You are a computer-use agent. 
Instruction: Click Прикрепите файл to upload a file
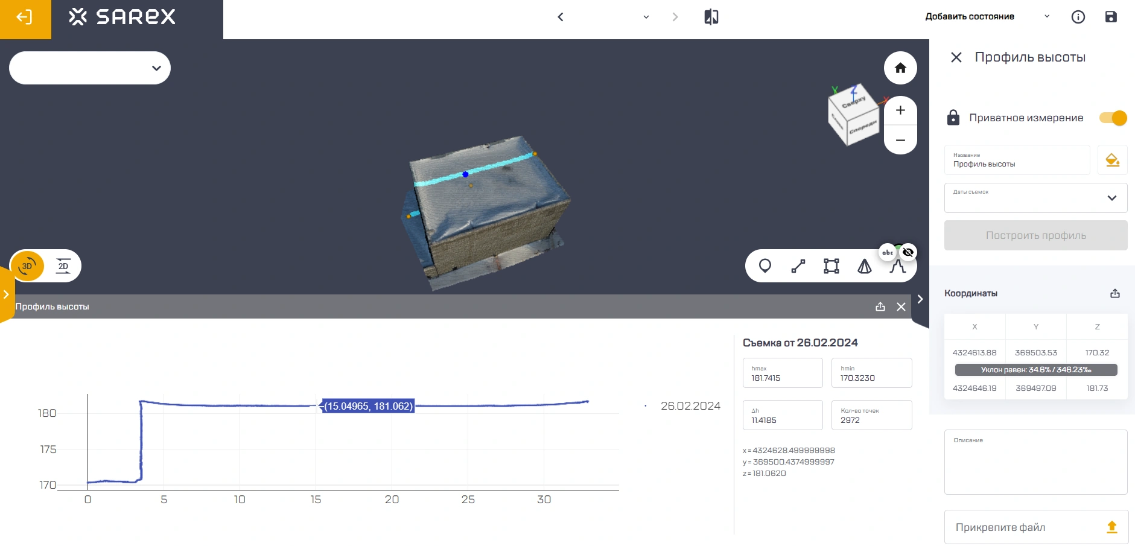[1035, 527]
